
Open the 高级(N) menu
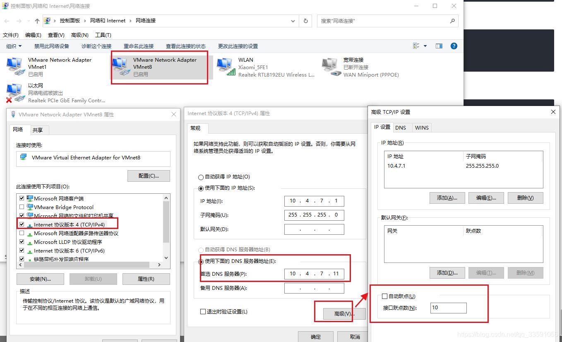(80, 35)
